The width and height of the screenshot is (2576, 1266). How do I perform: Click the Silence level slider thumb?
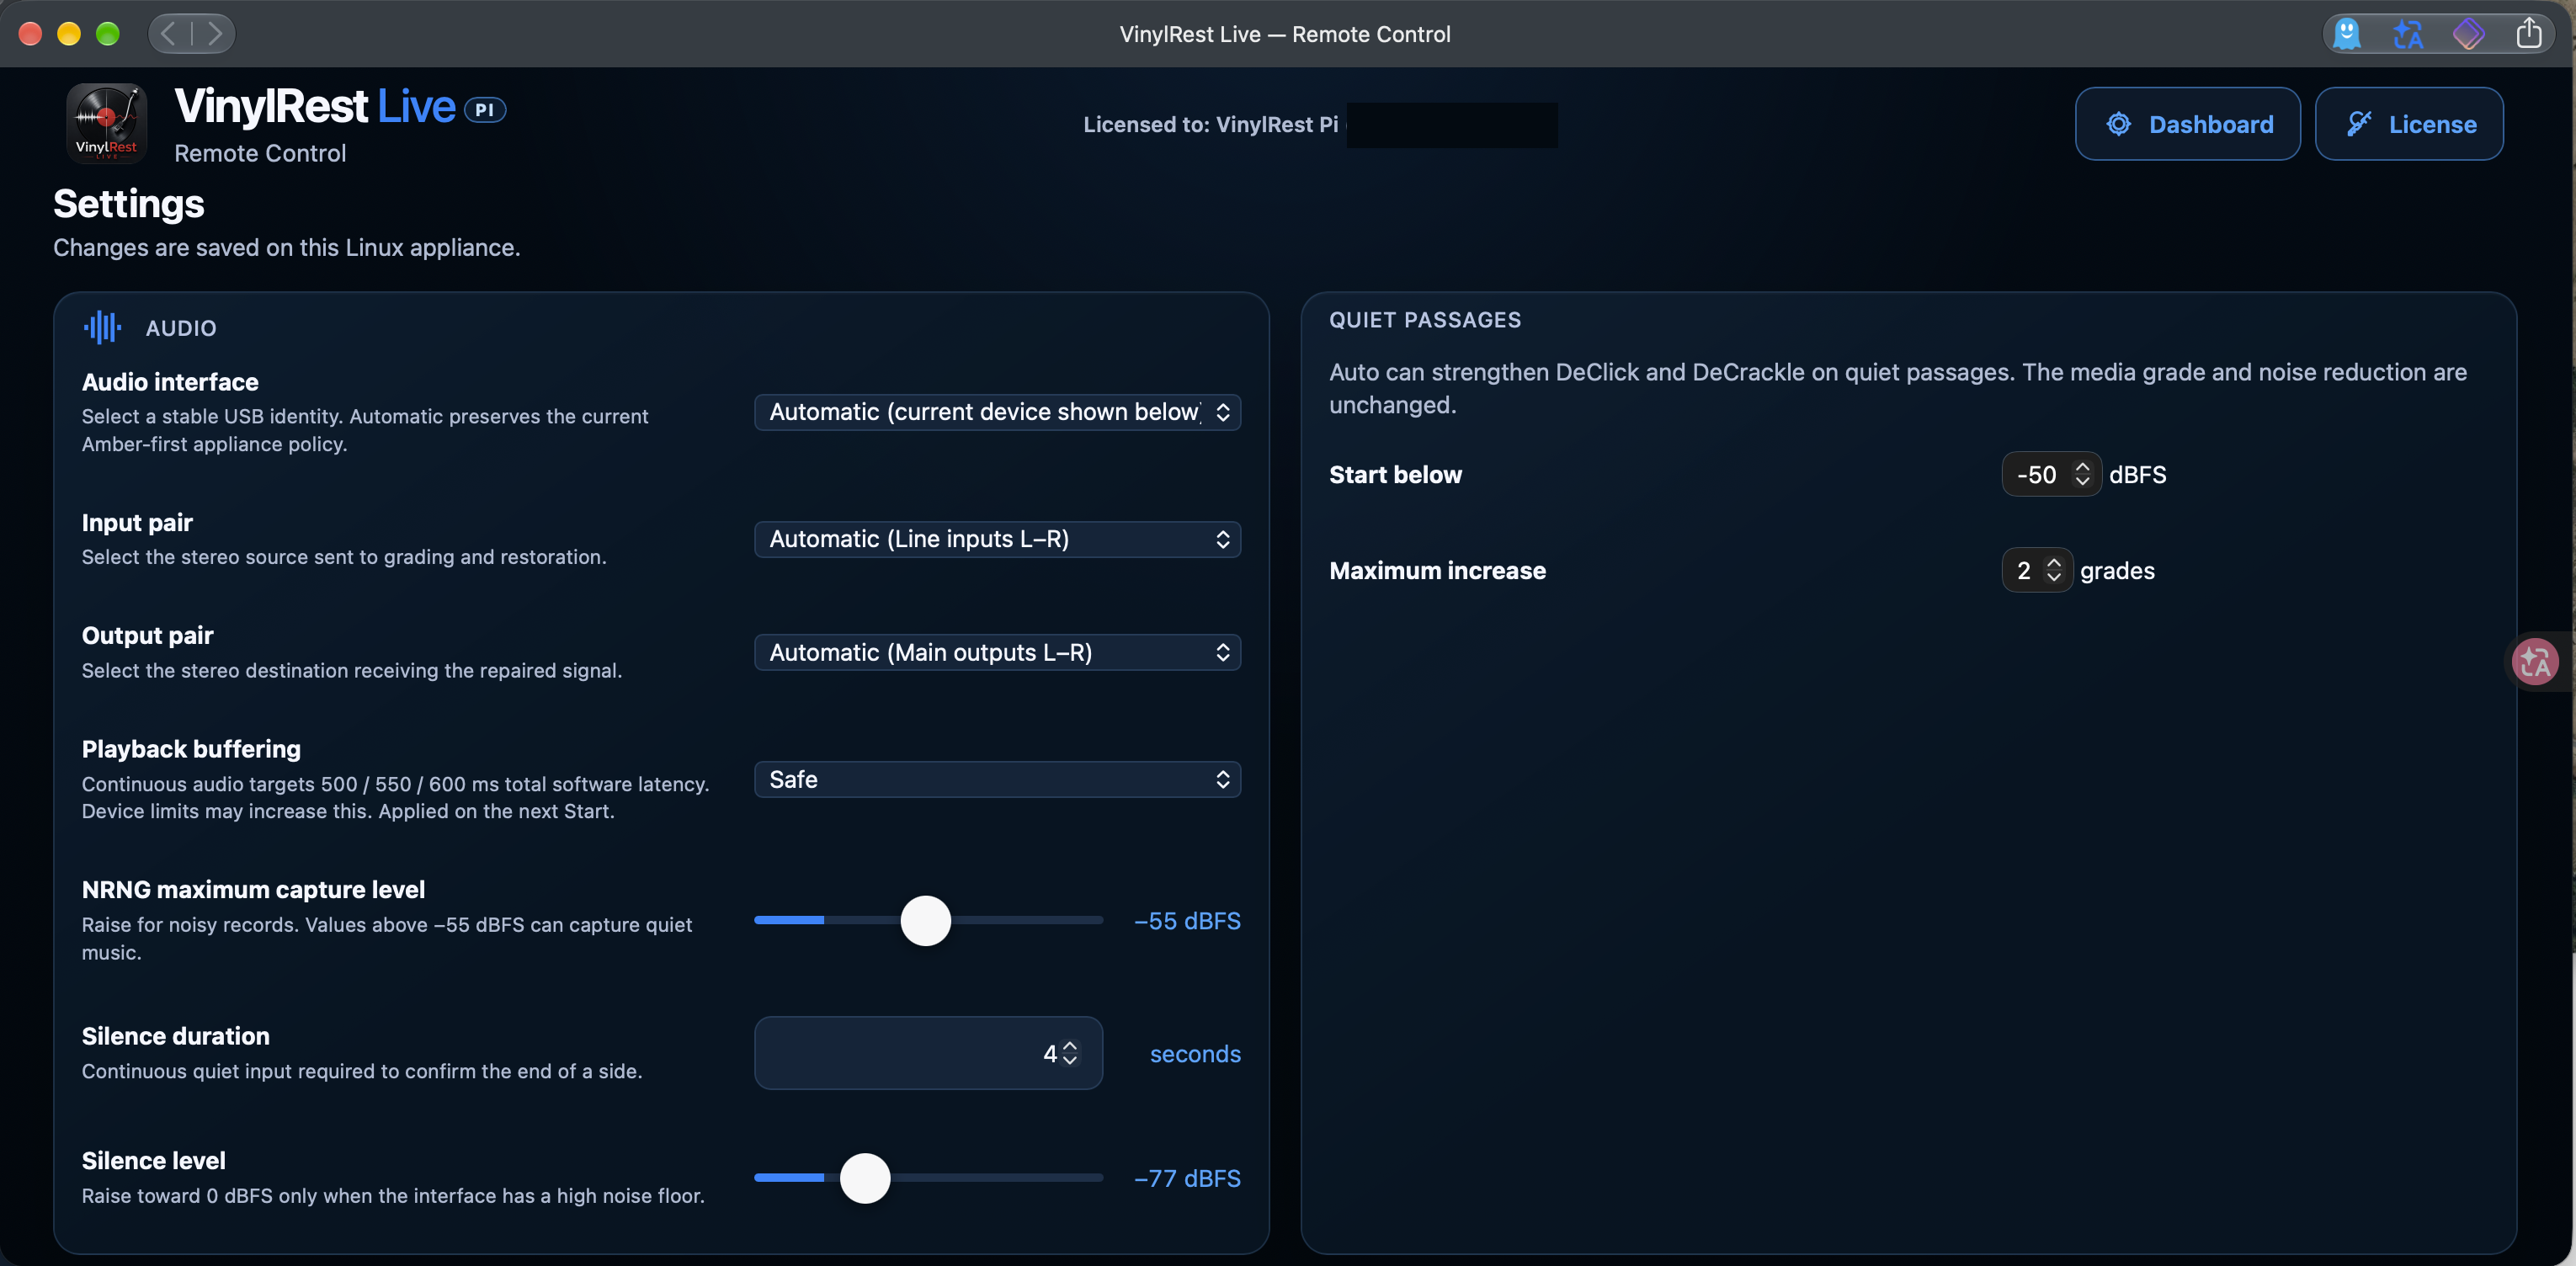tap(865, 1178)
